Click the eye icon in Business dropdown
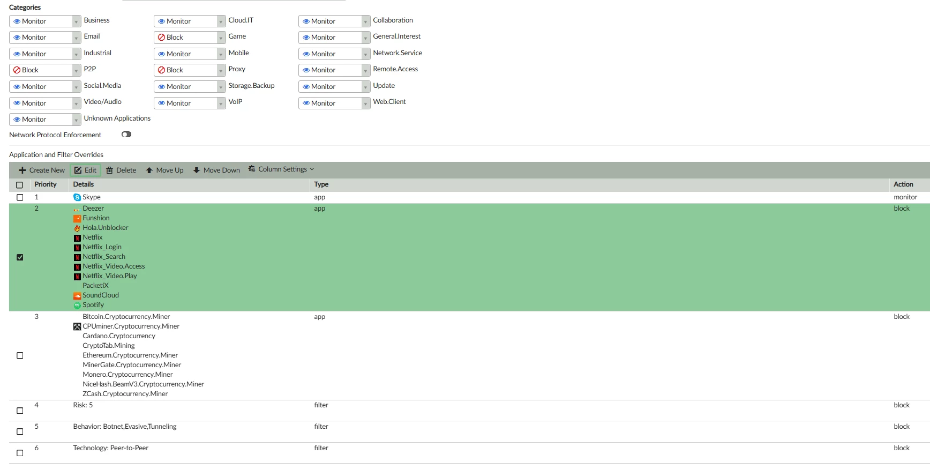This screenshot has width=930, height=469. [x=17, y=21]
